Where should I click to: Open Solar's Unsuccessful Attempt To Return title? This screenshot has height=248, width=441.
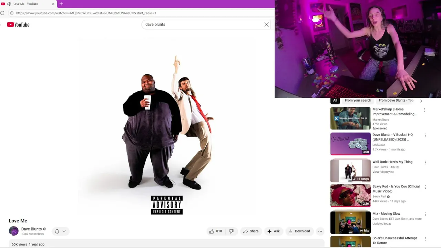tap(394, 240)
